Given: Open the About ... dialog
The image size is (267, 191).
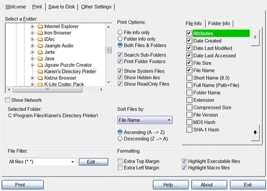Looking at the screenshot, I should click(x=209, y=185).
